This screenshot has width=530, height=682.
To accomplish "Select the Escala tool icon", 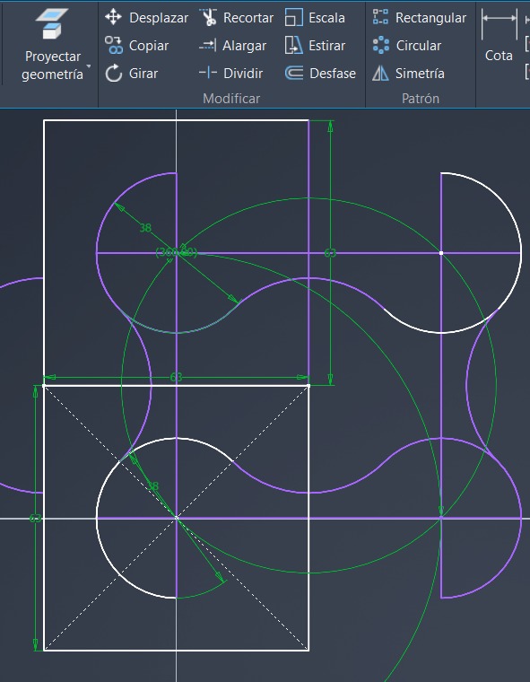I will click(294, 17).
